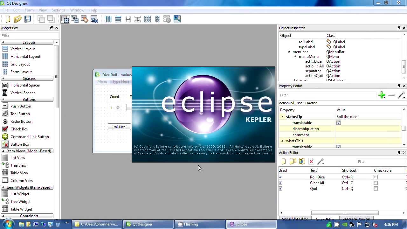Select the Edit Buddies mode icon

[85, 19]
